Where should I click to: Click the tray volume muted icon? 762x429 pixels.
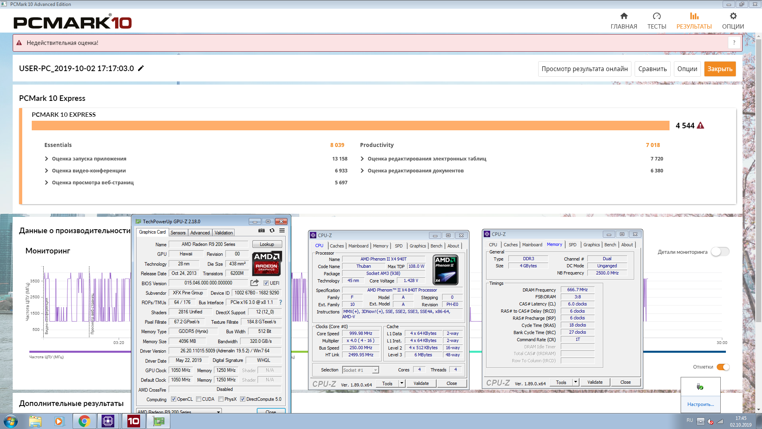tap(710, 421)
